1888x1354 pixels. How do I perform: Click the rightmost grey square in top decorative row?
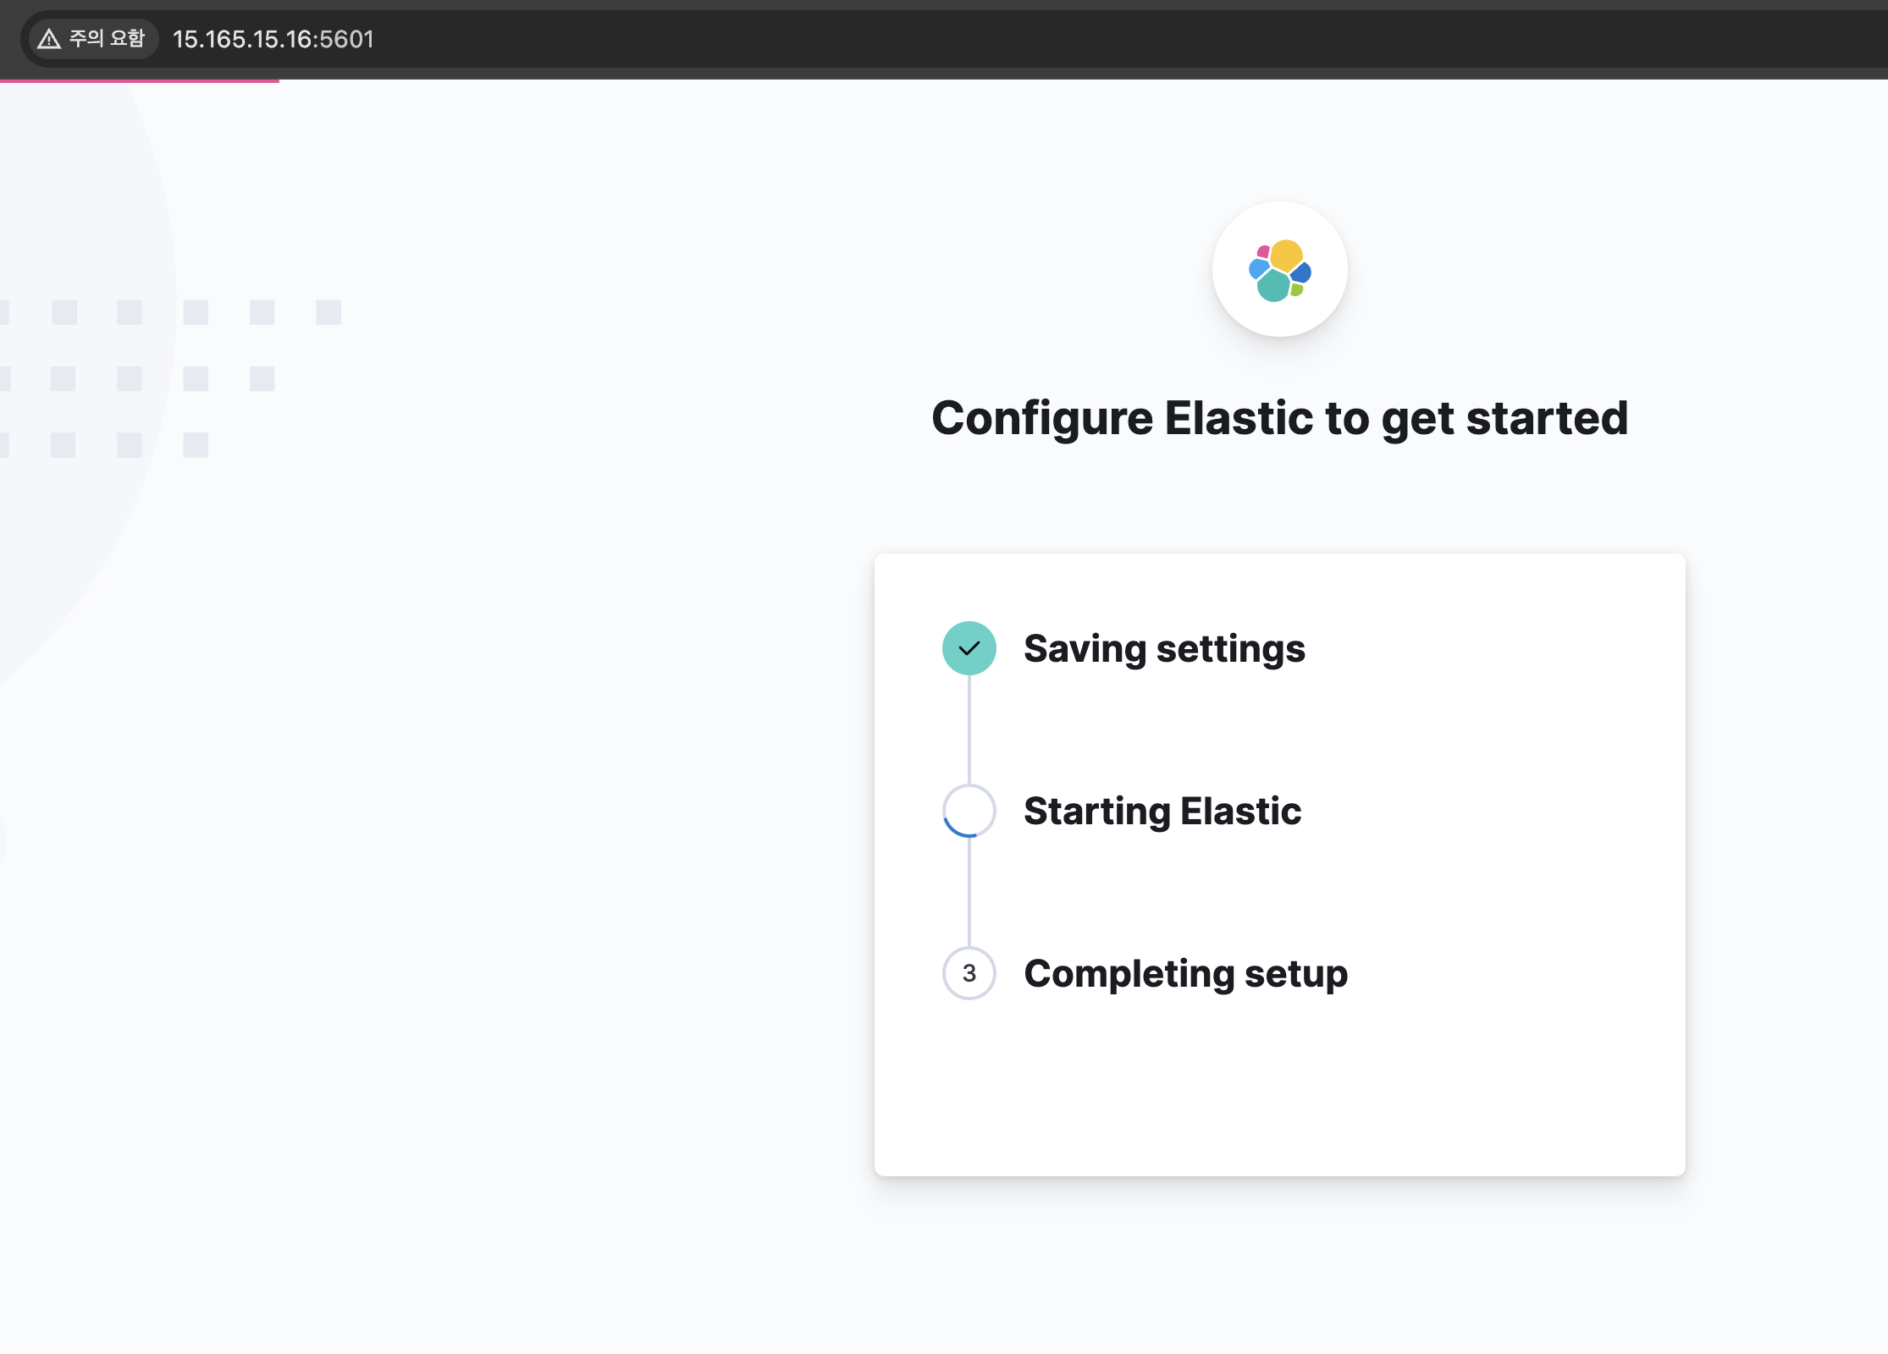(328, 312)
